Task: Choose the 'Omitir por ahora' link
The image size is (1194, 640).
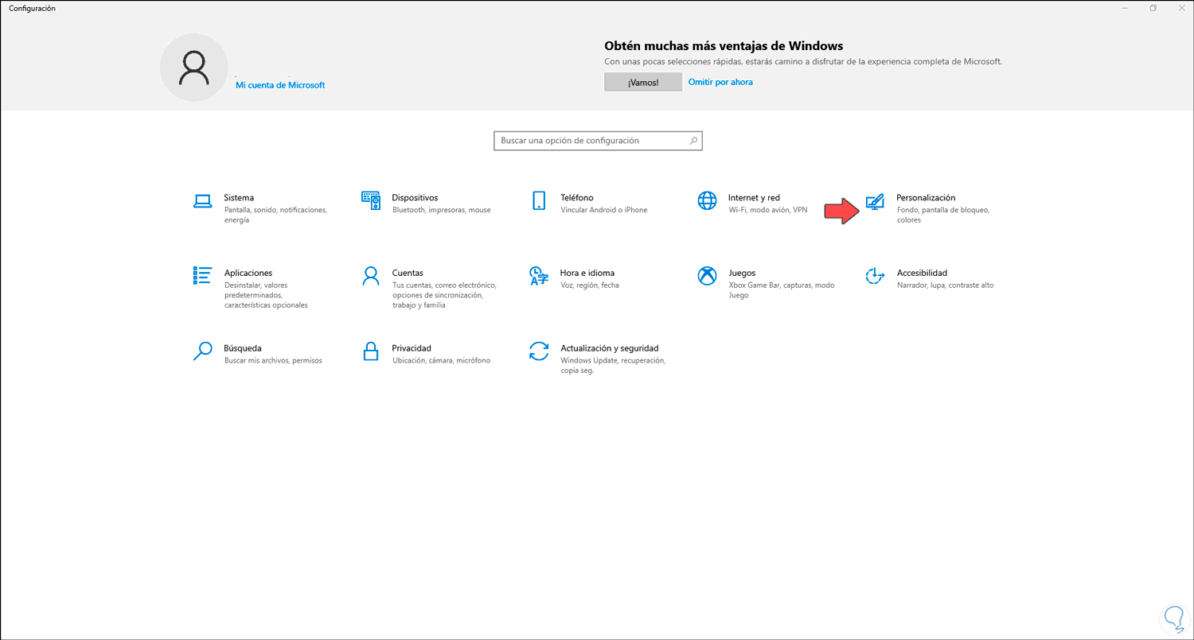Action: click(720, 82)
